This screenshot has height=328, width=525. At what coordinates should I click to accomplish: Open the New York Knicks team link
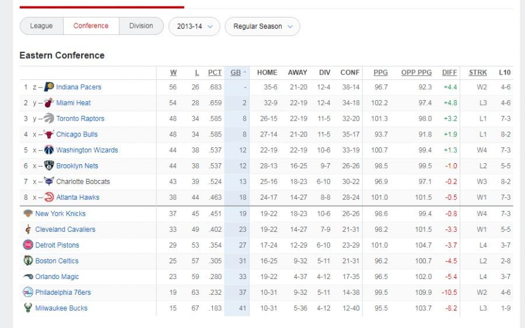60,213
